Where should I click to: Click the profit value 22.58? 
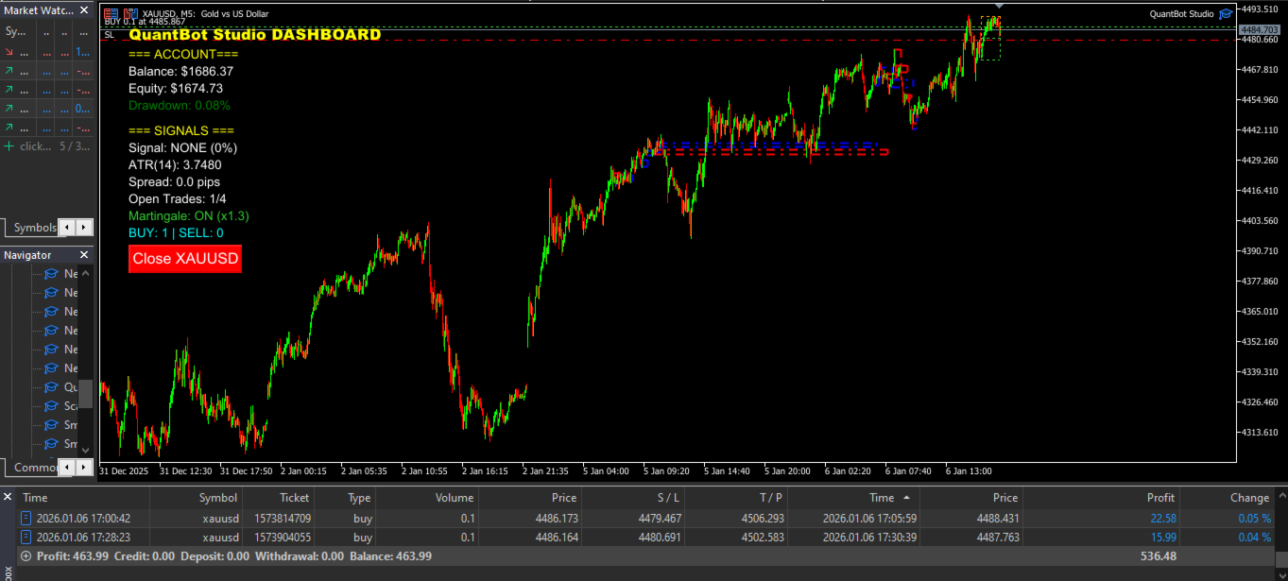[1162, 518]
